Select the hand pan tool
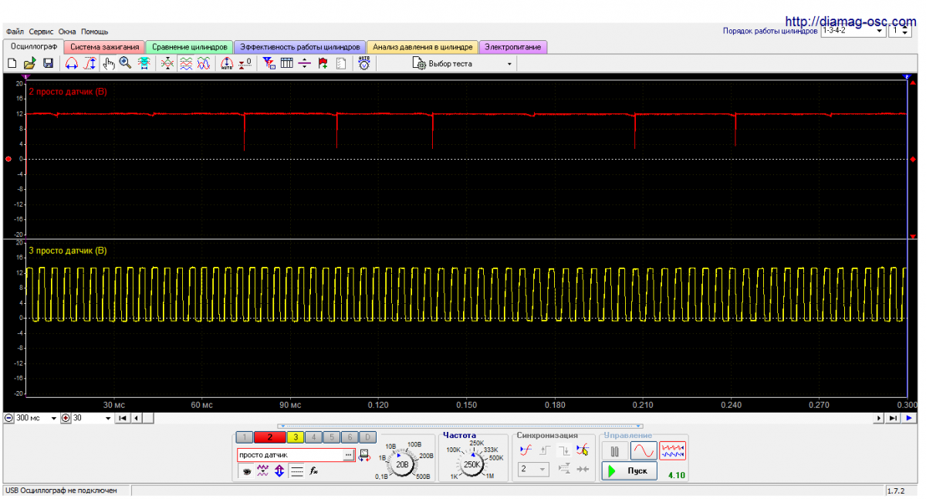 click(108, 64)
